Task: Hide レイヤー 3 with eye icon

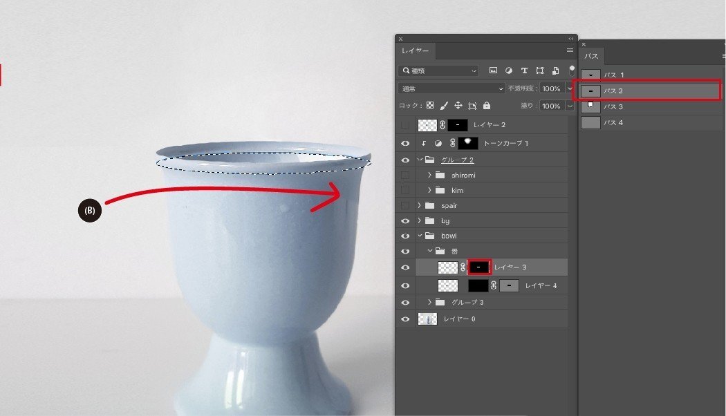Action: click(405, 267)
